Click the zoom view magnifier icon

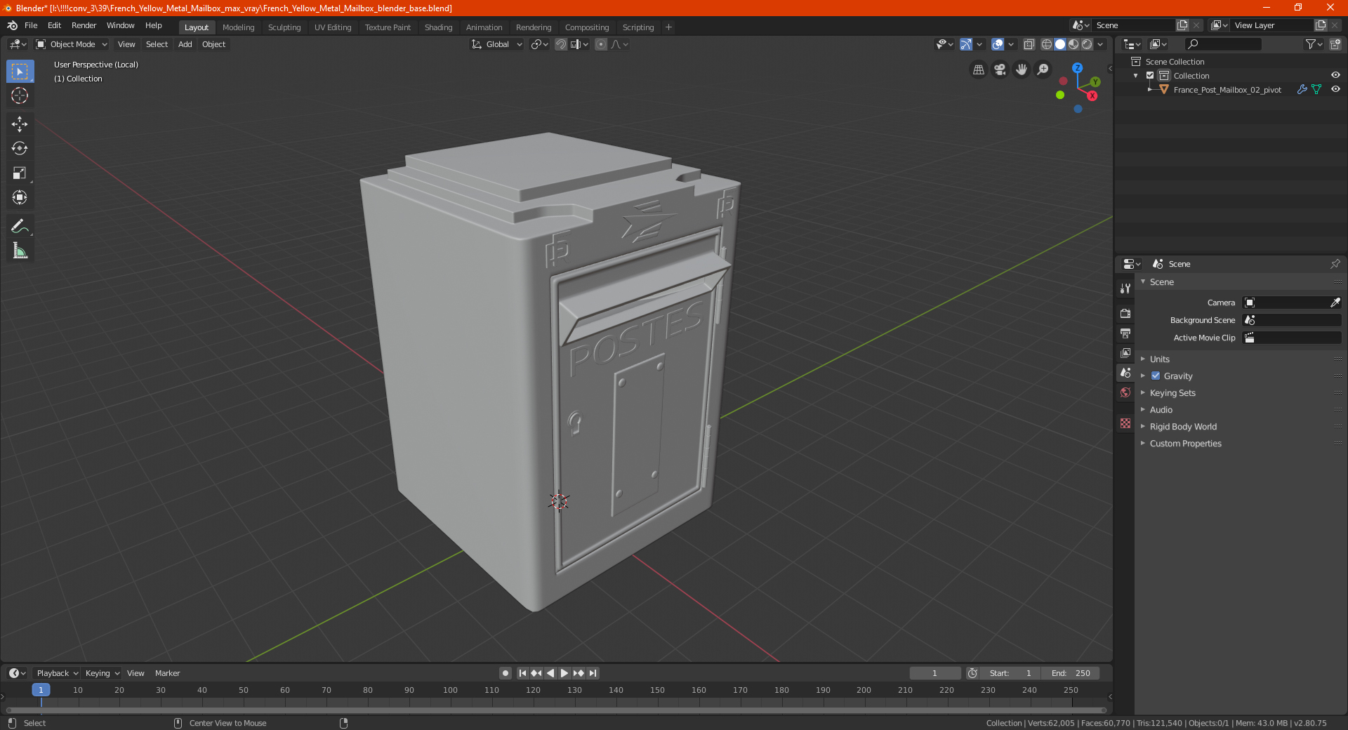pos(1043,69)
